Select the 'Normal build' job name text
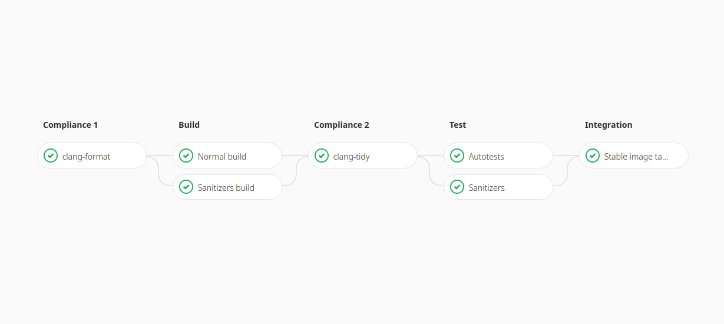Image resolution: width=724 pixels, height=324 pixels. (x=222, y=157)
